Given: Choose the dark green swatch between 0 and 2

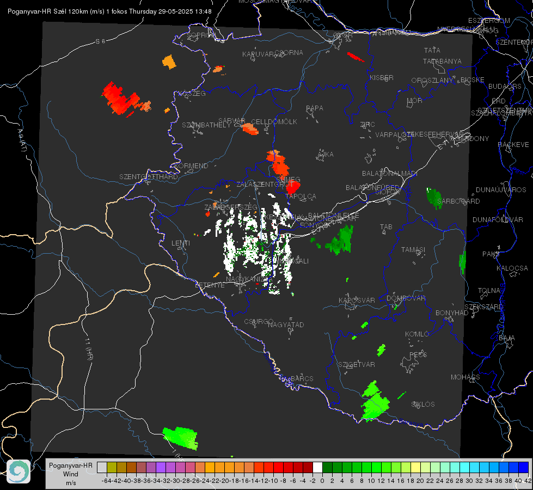Looking at the screenshot, I should 327,467.
